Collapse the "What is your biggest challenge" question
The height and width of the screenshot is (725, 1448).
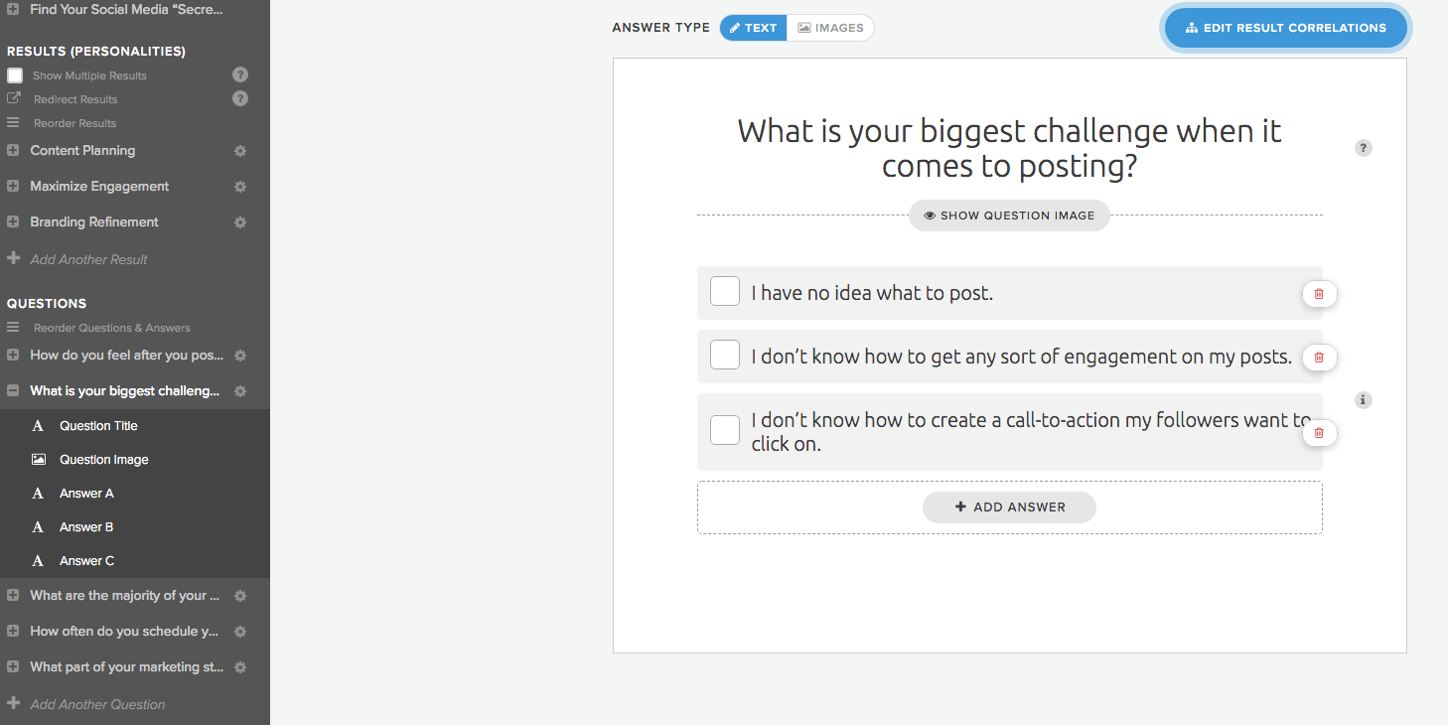coord(13,391)
